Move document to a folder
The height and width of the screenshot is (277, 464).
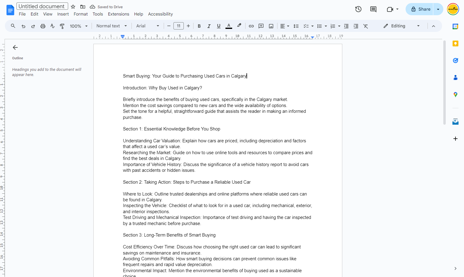click(83, 7)
